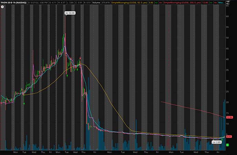Click the leftmost green up-arrow signal on chart
The image size is (237, 155).
[x=24, y=103]
